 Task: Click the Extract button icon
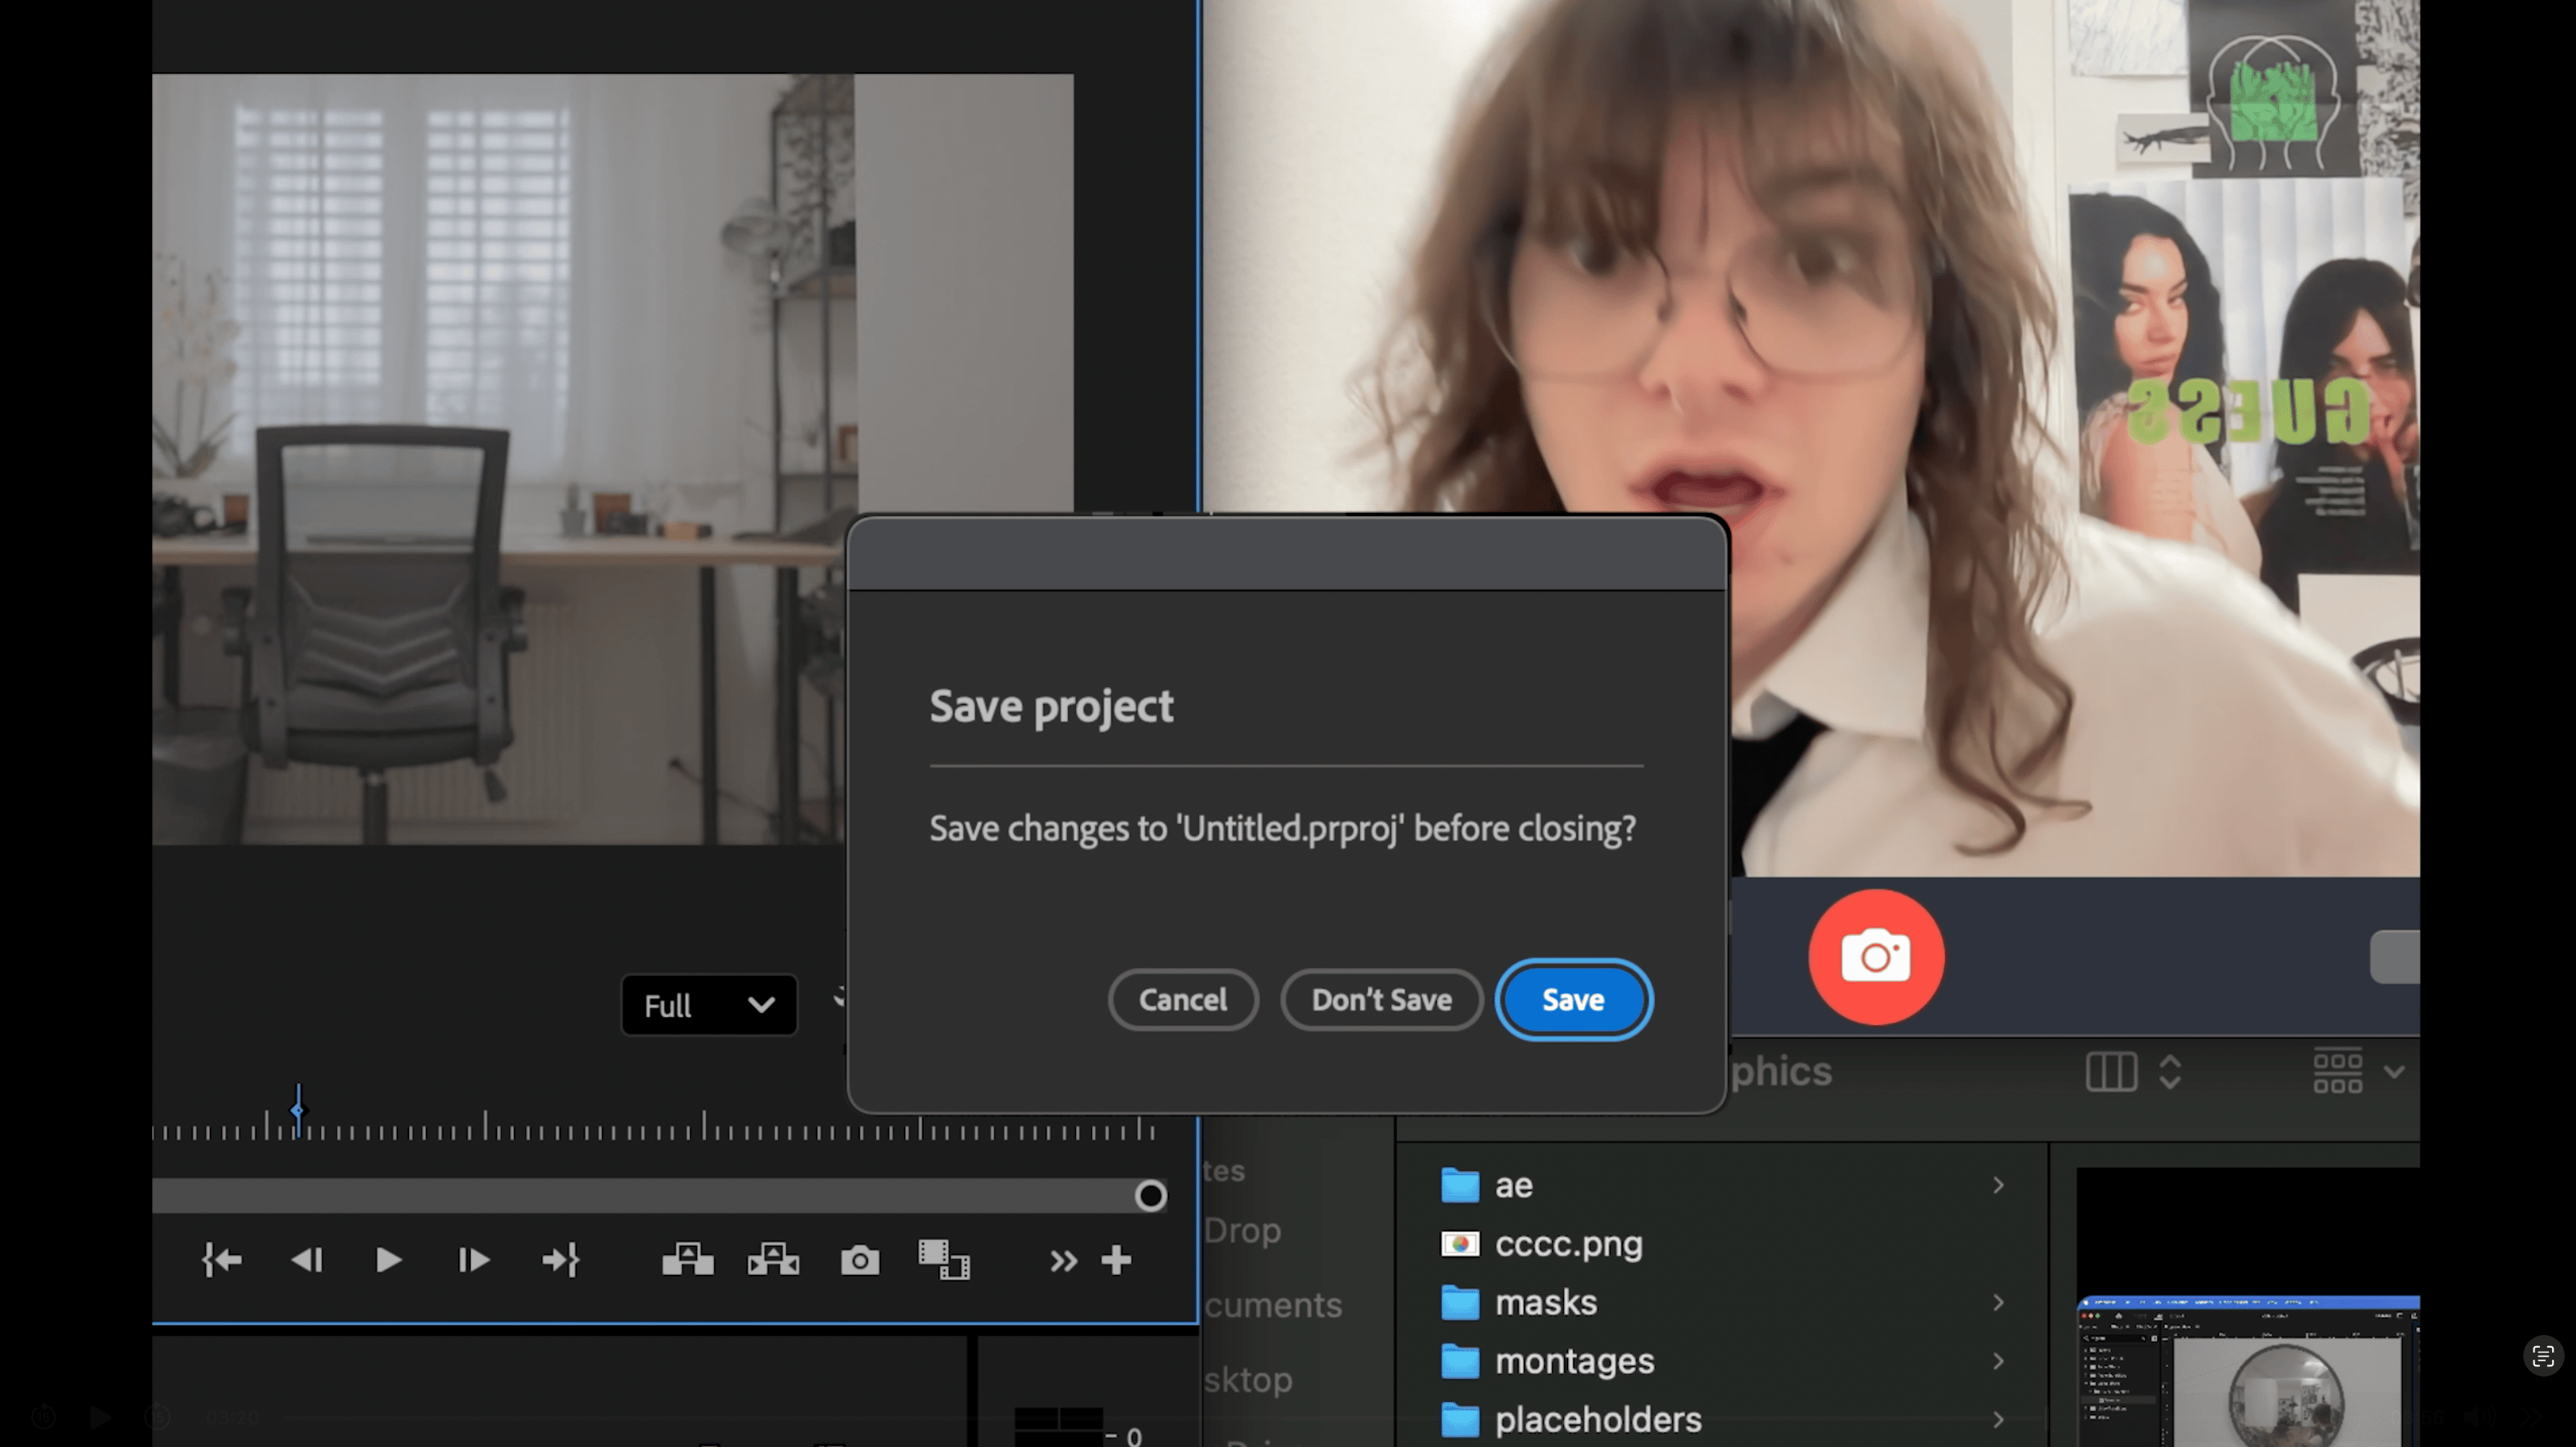[773, 1259]
